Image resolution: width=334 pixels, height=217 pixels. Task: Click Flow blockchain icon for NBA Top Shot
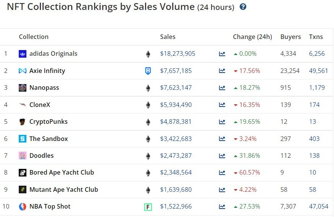(148, 207)
